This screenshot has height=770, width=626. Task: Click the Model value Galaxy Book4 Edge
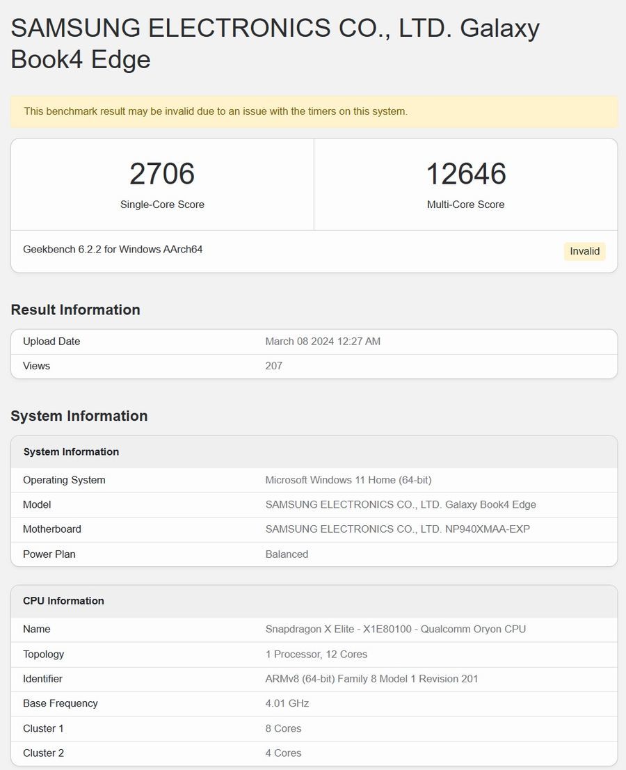click(401, 505)
